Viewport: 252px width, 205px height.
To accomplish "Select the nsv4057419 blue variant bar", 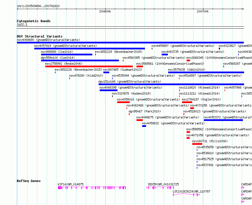I will [x=89, y=49].
